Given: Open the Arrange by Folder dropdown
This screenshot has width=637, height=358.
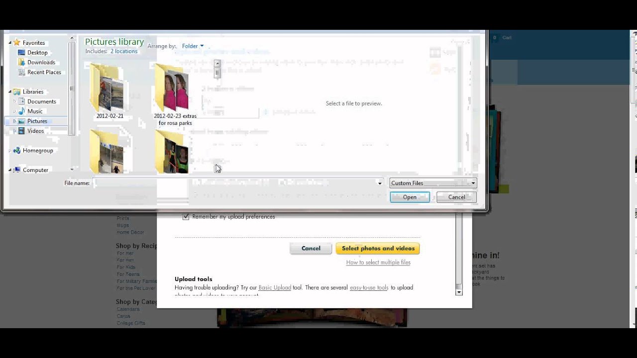Looking at the screenshot, I should pos(193,46).
